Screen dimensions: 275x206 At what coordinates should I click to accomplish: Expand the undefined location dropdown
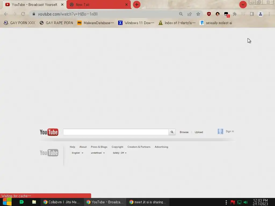coord(98,153)
